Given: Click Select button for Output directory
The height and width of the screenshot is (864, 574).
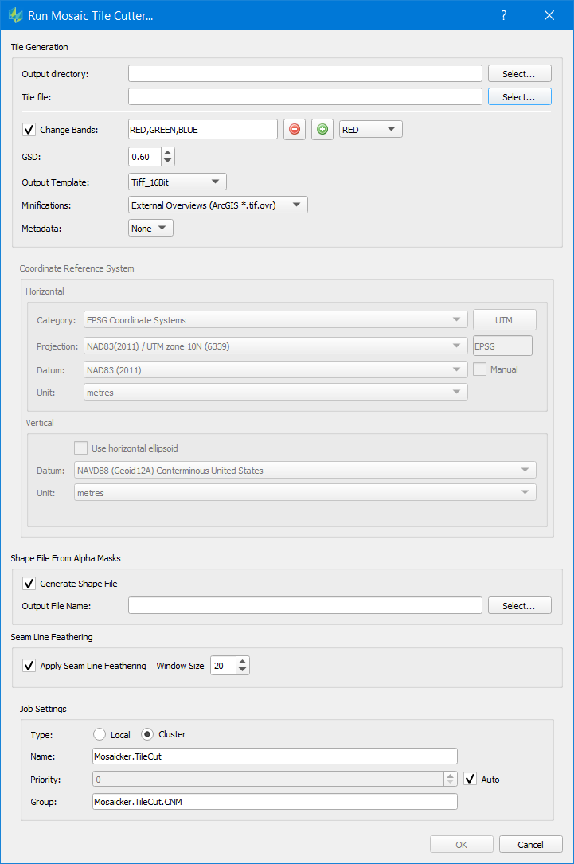Looking at the screenshot, I should (x=519, y=74).
